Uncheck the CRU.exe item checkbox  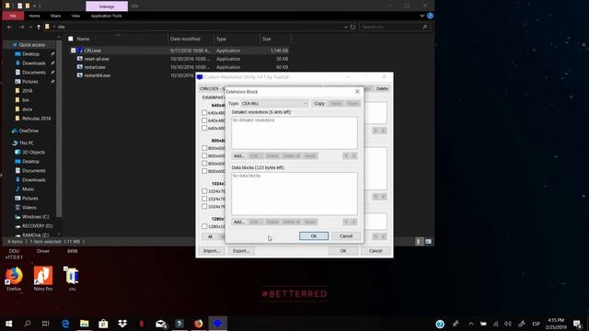click(74, 51)
